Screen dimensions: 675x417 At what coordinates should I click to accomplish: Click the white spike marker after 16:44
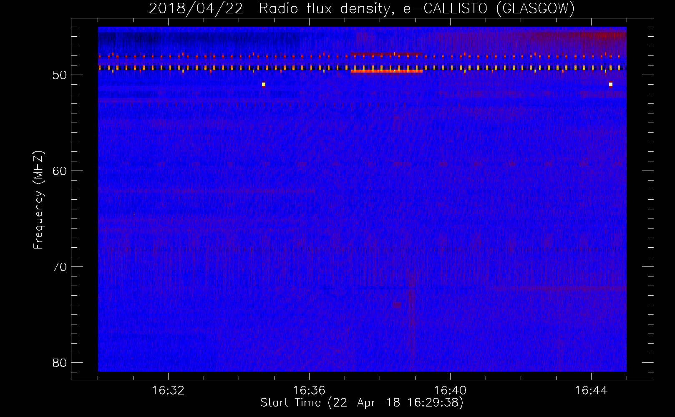(610, 84)
